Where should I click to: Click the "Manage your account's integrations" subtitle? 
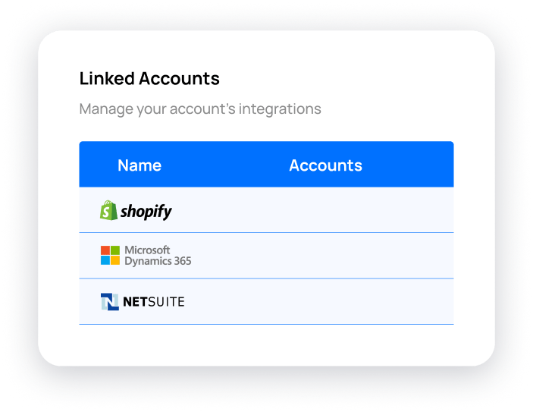[200, 109]
